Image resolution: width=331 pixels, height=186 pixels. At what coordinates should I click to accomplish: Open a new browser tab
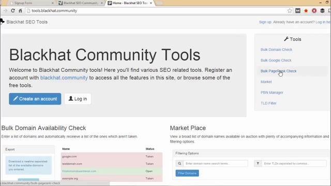[x=159, y=3]
